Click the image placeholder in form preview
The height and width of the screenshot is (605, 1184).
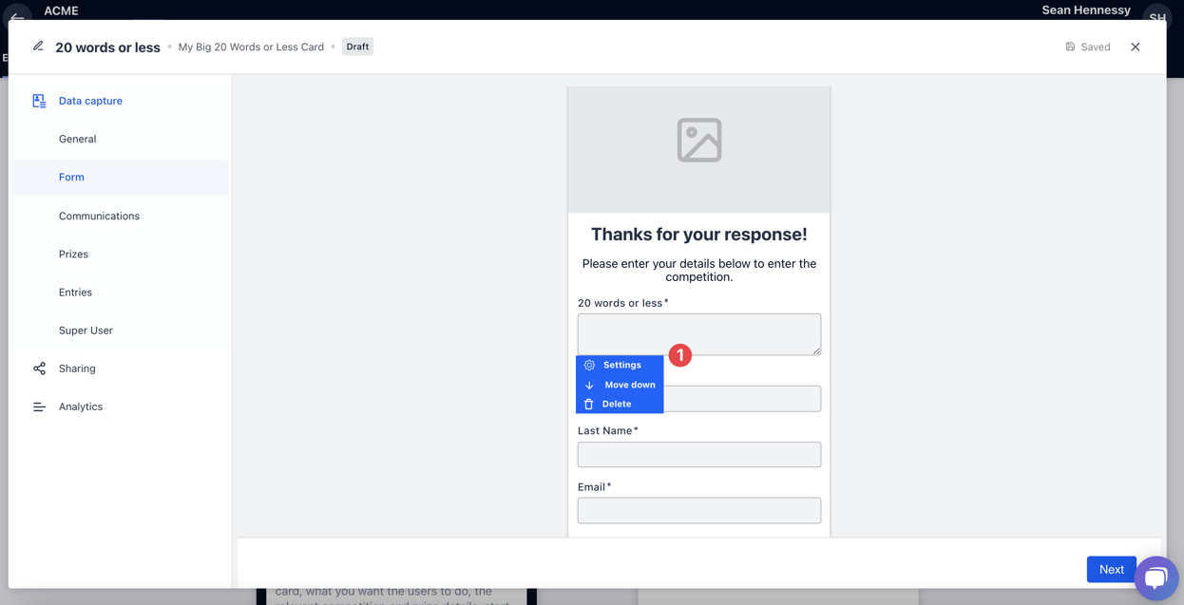[699, 141]
